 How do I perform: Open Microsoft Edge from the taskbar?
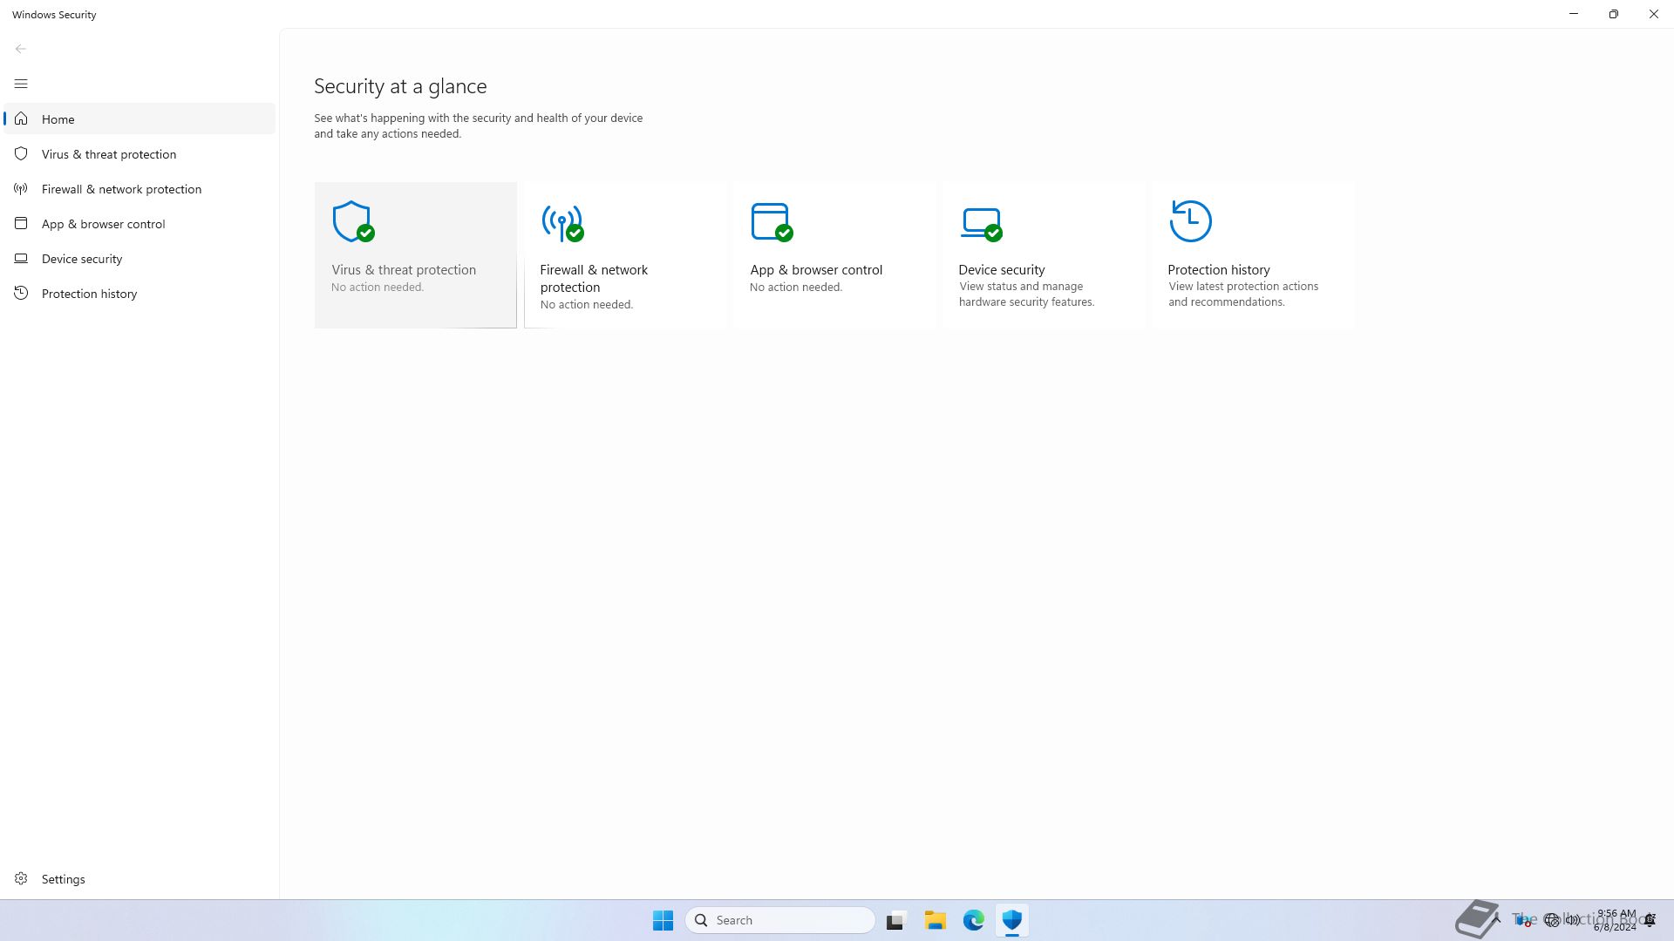[973, 920]
